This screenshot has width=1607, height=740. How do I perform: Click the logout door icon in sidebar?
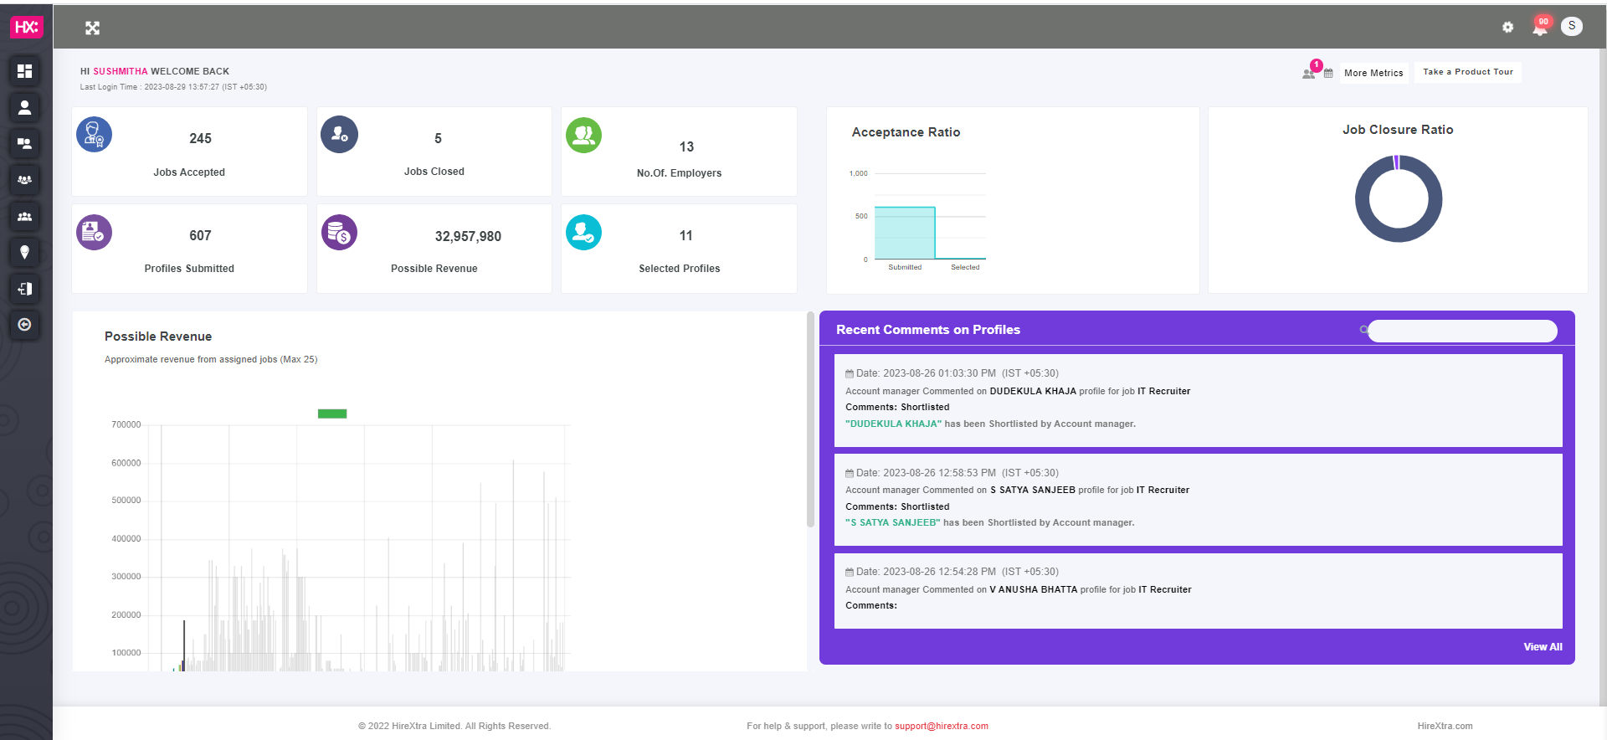point(24,289)
